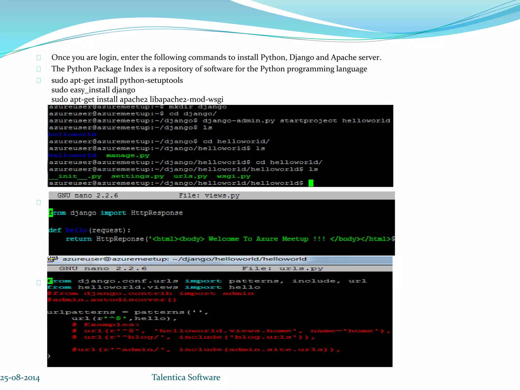Image resolution: width=520 pixels, height=390 pixels.
Task: Click 'sudo apt-get install apache2 libapache2-mod-wsgi'
Action: (x=137, y=99)
